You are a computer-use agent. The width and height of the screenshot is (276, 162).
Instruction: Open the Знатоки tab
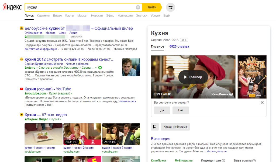[142, 15]
